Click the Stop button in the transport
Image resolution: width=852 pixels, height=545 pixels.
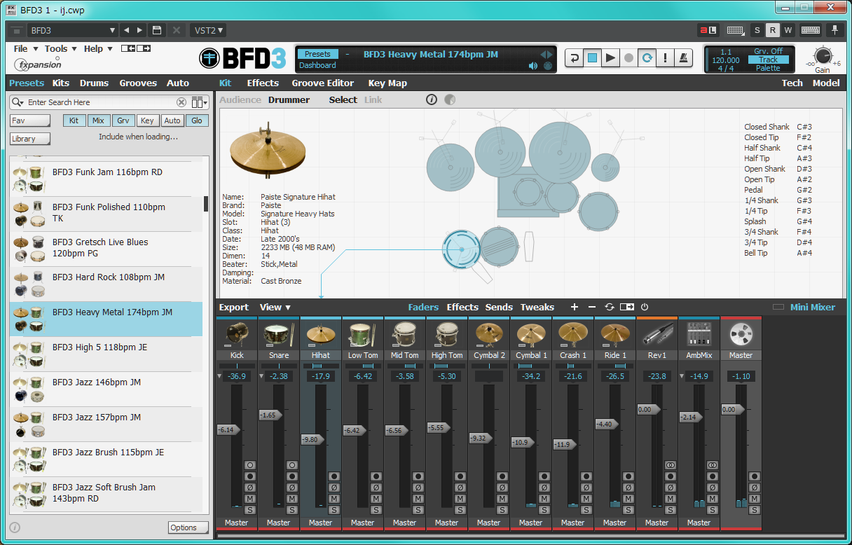592,58
